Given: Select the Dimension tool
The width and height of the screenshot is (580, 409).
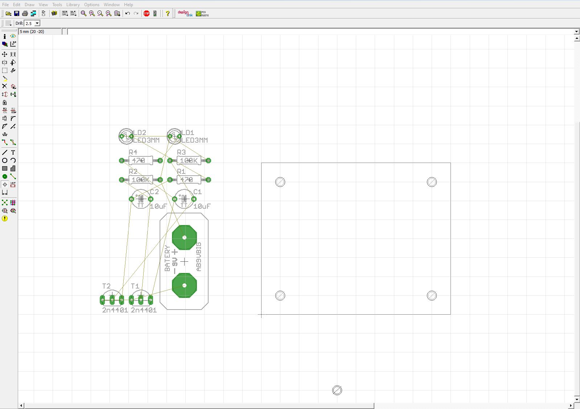Looking at the screenshot, I should [5, 192].
